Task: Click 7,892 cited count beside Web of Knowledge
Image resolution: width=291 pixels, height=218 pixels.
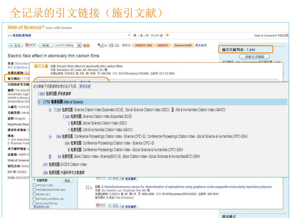Action: tap(277, 62)
